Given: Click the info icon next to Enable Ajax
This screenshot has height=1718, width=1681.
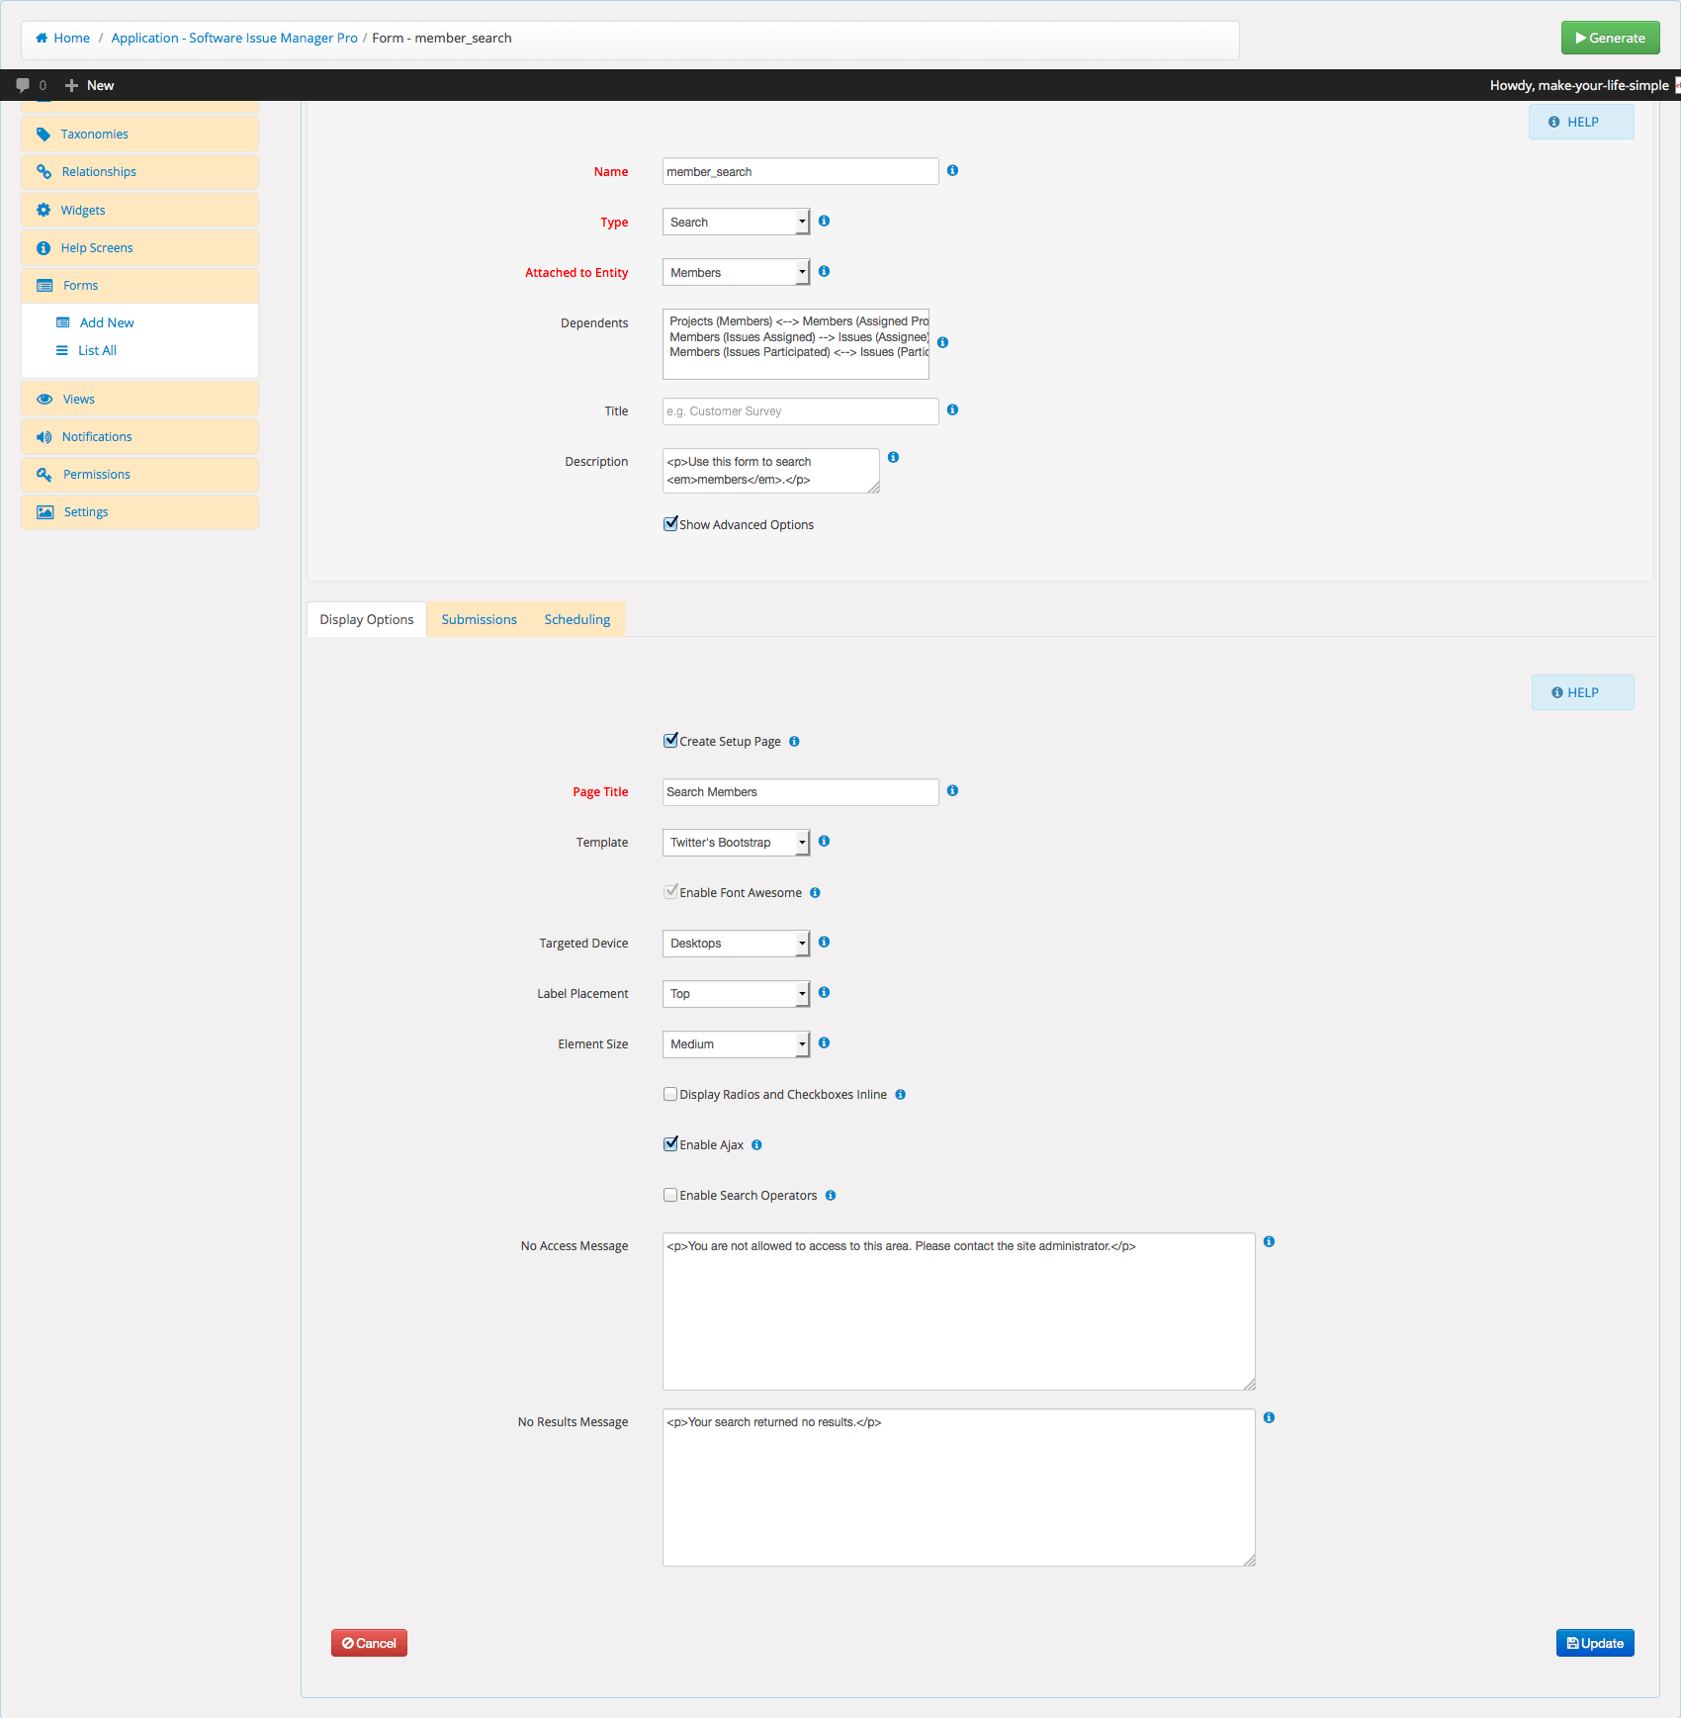Looking at the screenshot, I should coord(756,1144).
